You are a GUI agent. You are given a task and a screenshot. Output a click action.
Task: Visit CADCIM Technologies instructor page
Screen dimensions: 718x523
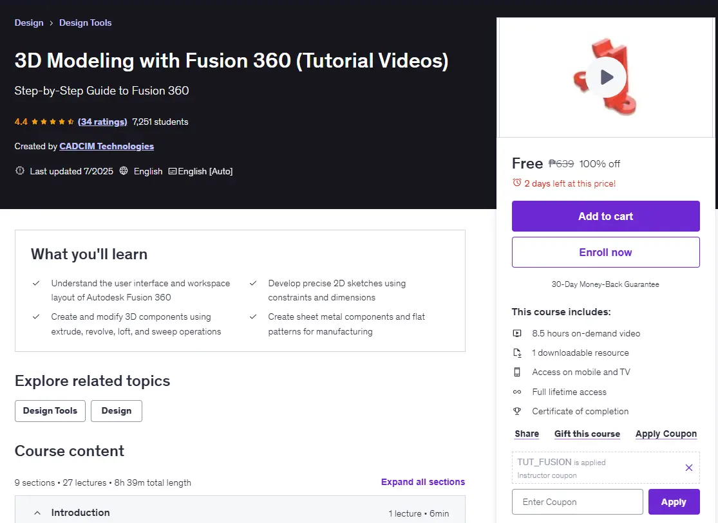[107, 147]
